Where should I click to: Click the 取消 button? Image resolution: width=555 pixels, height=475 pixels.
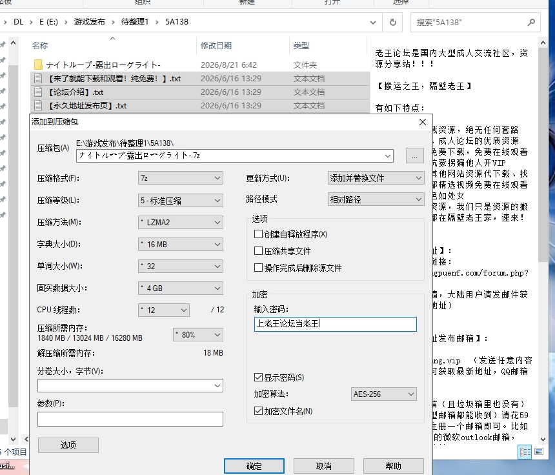pyautogui.click(x=324, y=466)
